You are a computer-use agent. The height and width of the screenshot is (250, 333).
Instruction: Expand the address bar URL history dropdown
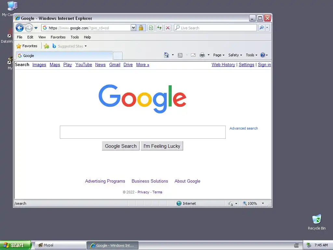[x=133, y=28]
